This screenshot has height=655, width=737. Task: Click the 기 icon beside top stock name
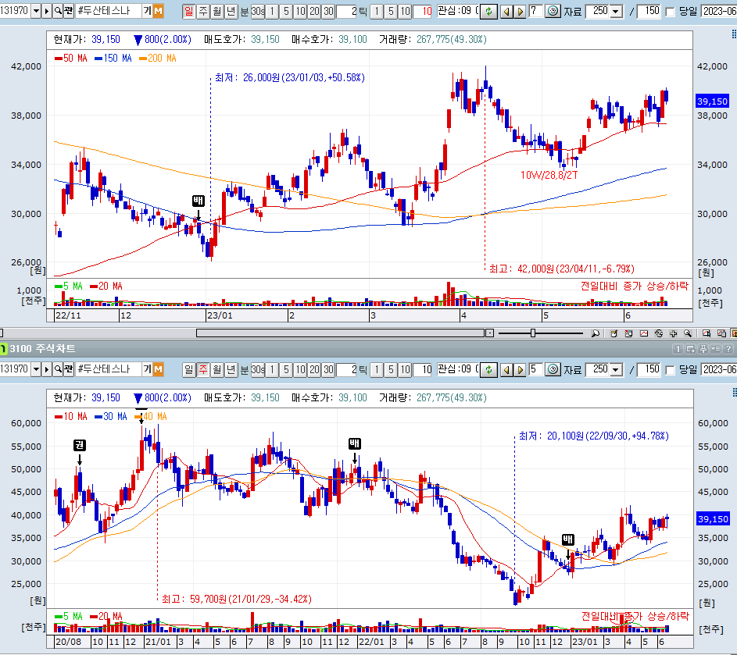click(148, 11)
